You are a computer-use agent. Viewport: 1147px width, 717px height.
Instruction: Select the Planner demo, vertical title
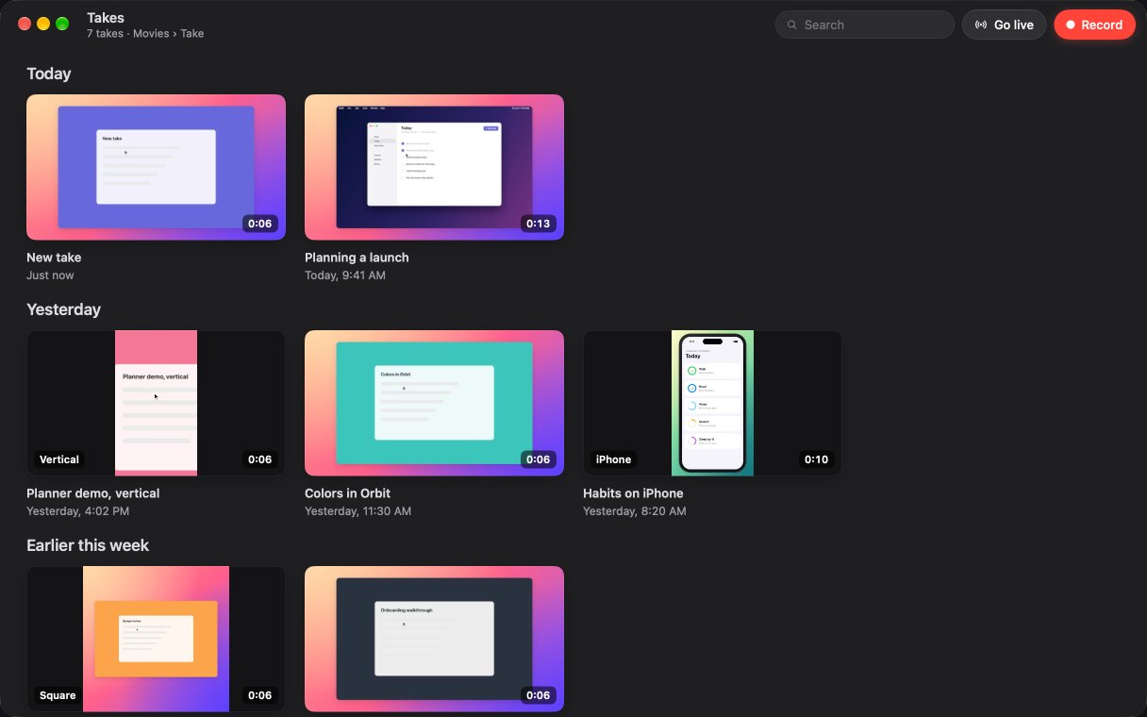pyautogui.click(x=92, y=493)
